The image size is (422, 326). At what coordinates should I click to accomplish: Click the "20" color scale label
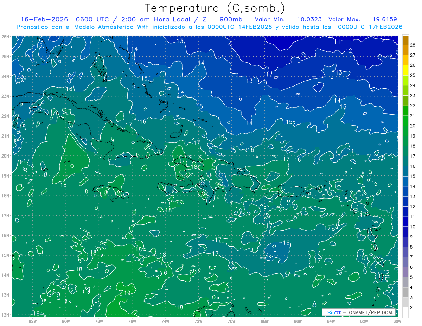(x=413, y=126)
